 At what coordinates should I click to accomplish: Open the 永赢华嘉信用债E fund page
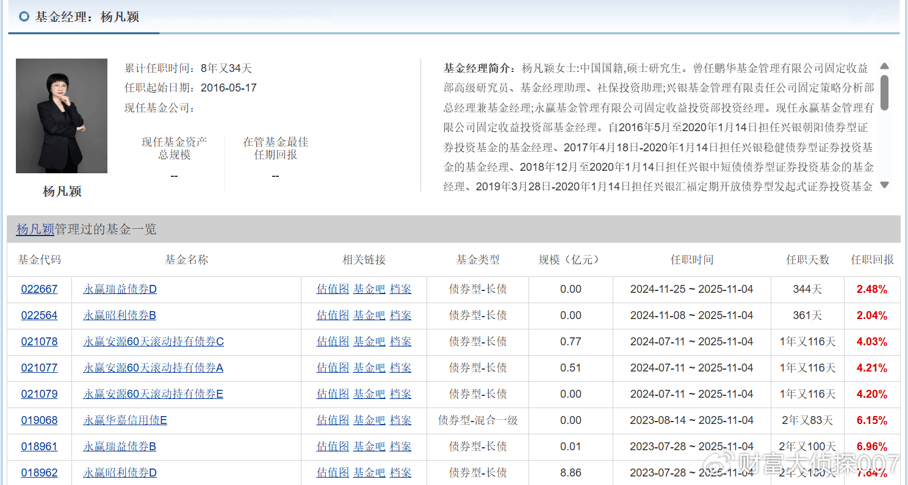[125, 420]
